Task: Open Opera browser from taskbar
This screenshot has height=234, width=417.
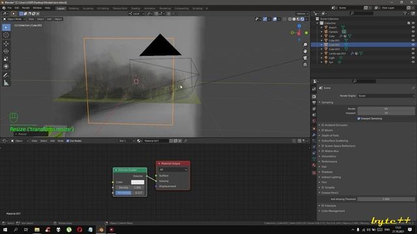Action: pyautogui.click(x=79, y=229)
